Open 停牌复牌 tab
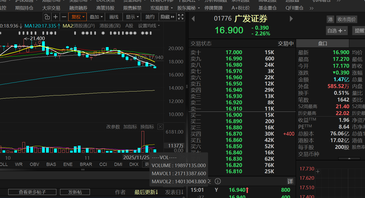 214,8
